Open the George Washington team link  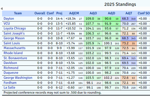[x=18, y=78]
